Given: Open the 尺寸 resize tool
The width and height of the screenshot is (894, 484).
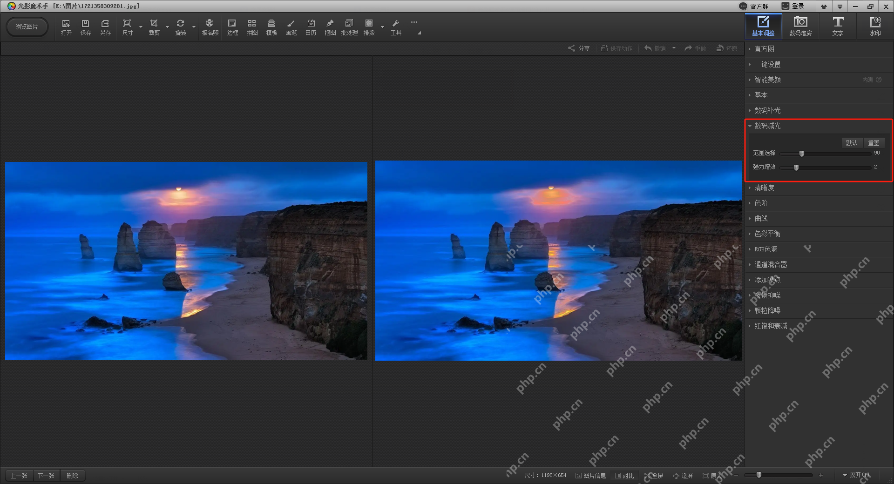Looking at the screenshot, I should click(128, 27).
